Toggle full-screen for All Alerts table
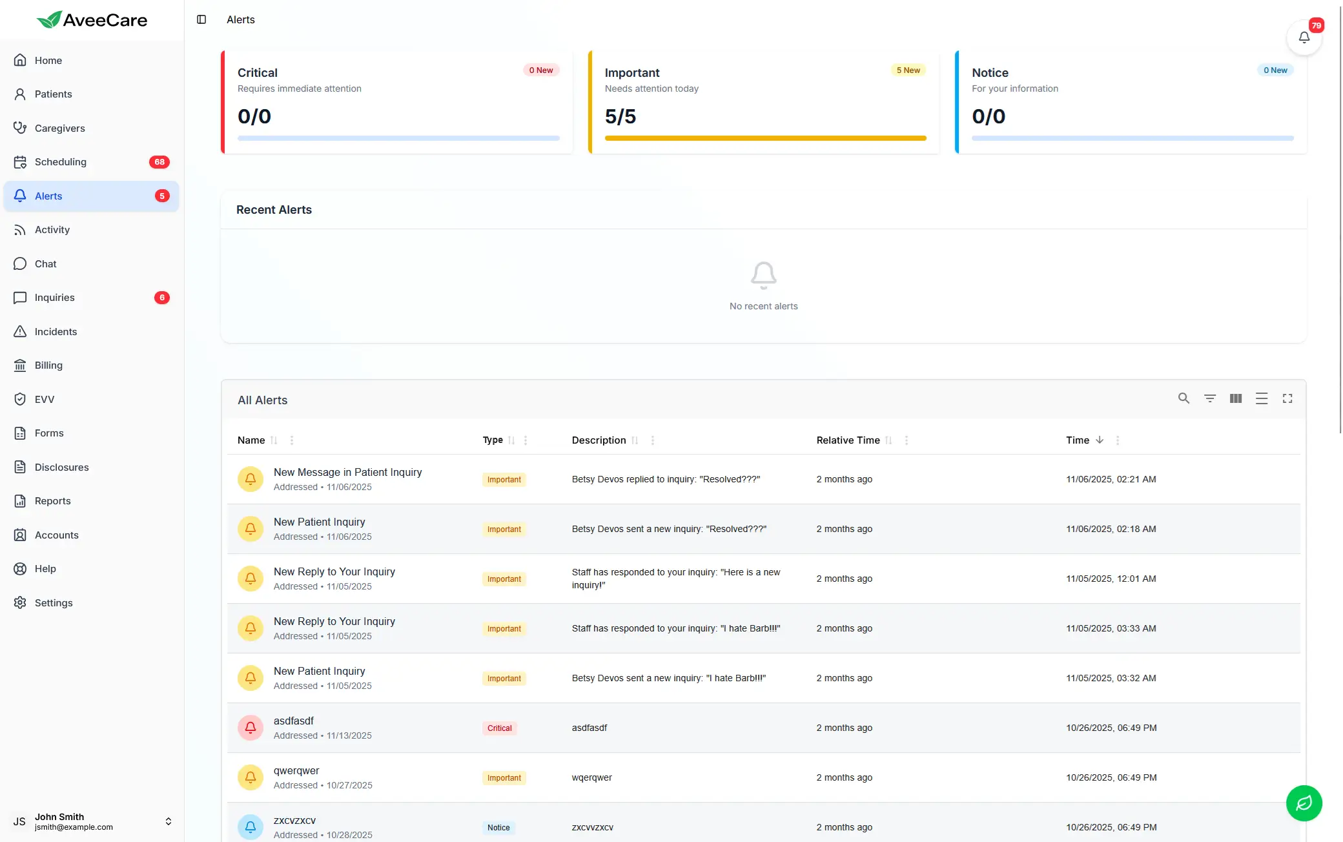 point(1287,398)
